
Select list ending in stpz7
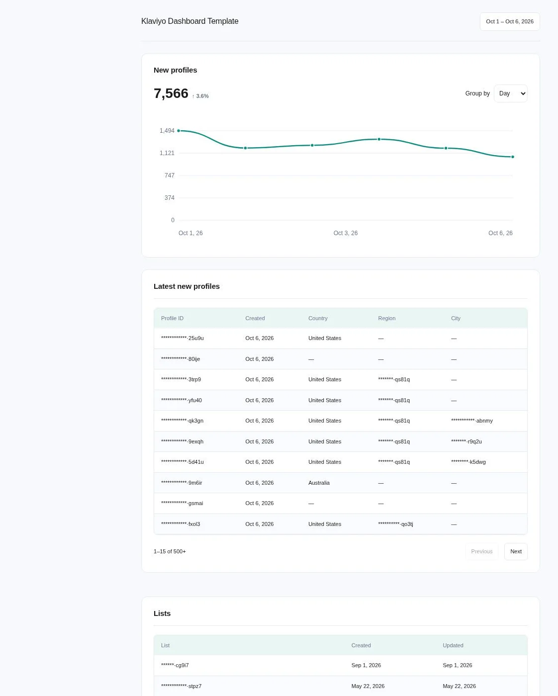pyautogui.click(x=181, y=686)
